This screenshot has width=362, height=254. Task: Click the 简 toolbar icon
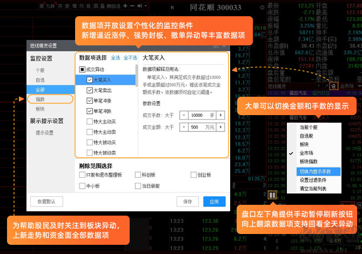coord(41,6)
